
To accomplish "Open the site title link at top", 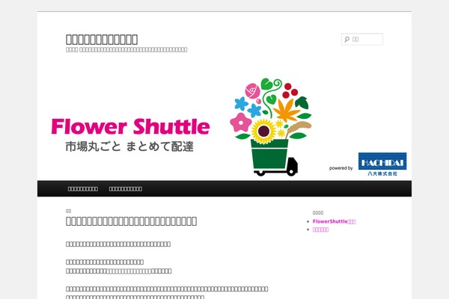I will tap(102, 39).
